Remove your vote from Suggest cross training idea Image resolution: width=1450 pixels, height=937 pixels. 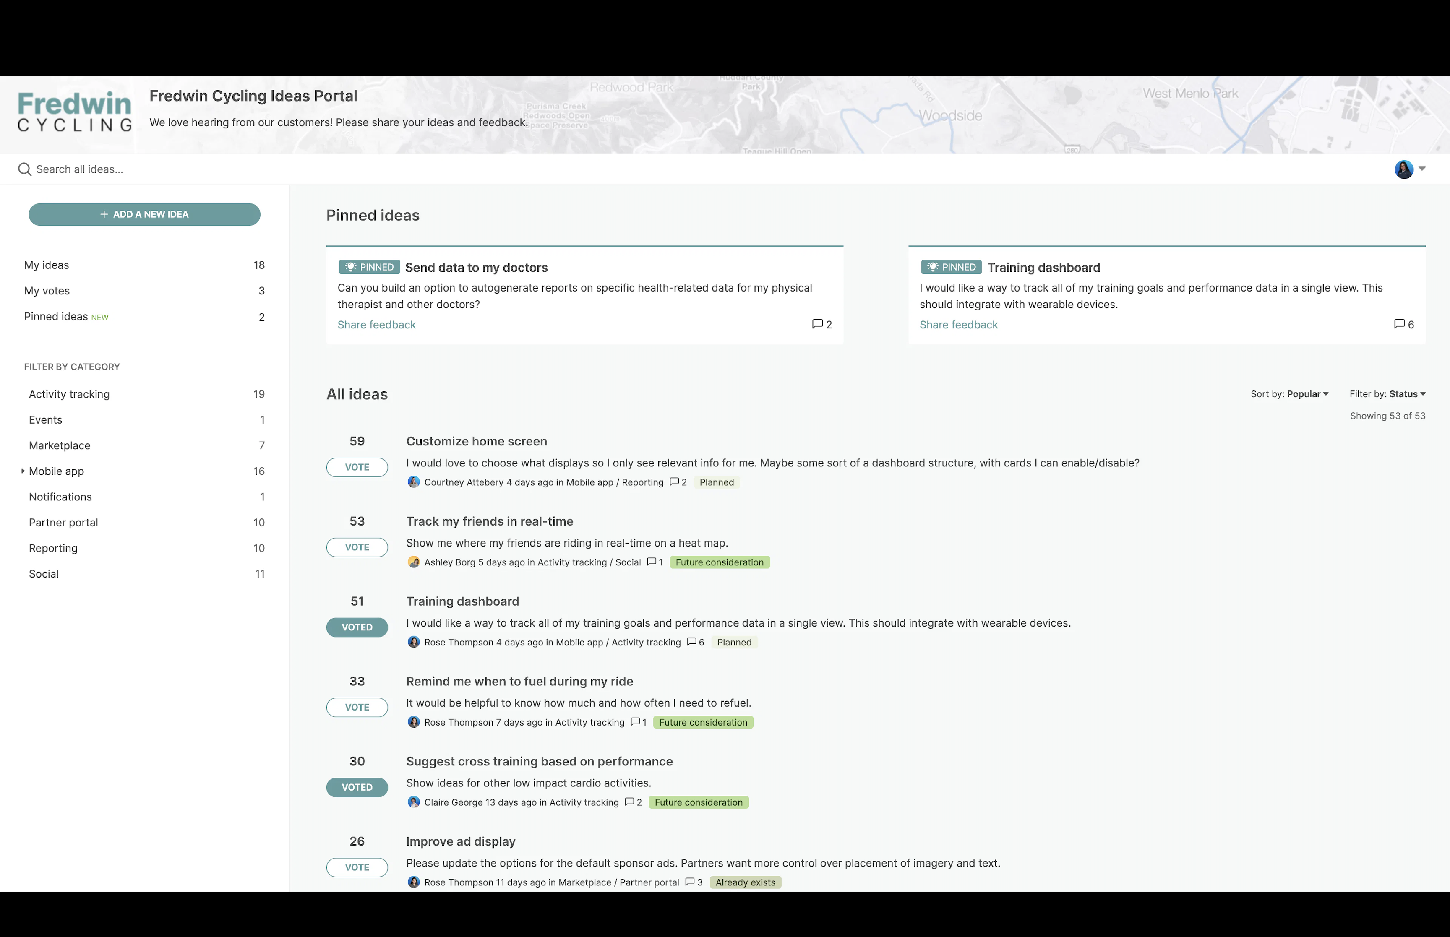pyautogui.click(x=357, y=787)
